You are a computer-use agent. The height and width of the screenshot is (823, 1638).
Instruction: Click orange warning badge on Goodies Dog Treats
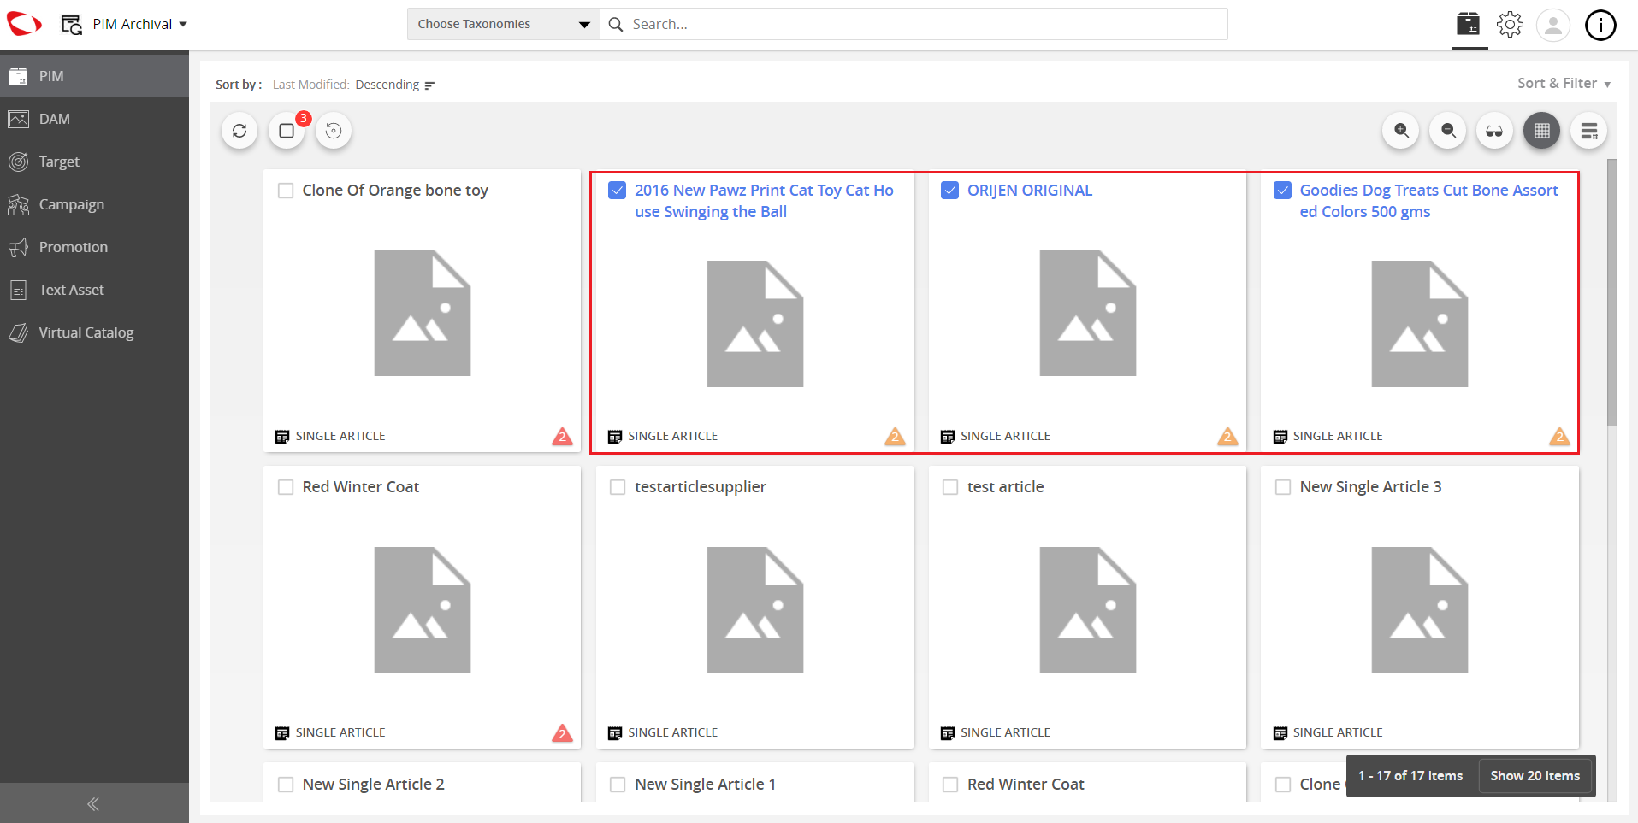coord(1559,437)
